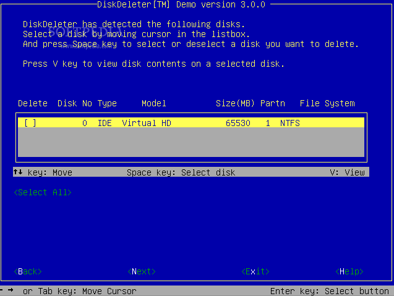Click the IDE type entry
This screenshot has width=394, height=296.
[x=105, y=123]
